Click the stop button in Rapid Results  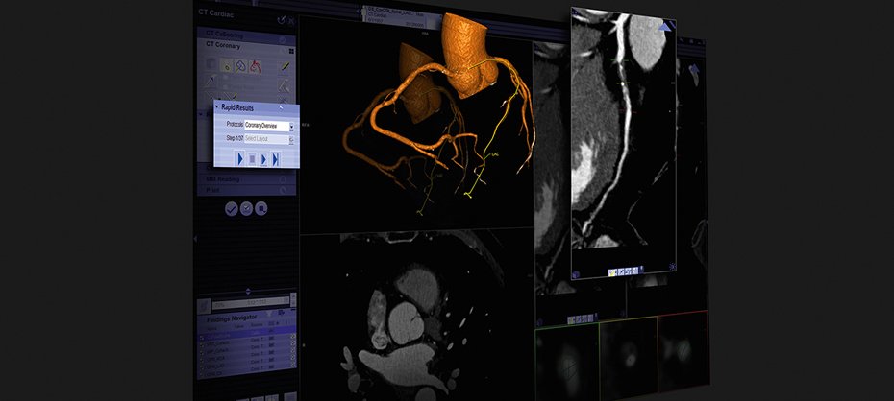pos(252,158)
